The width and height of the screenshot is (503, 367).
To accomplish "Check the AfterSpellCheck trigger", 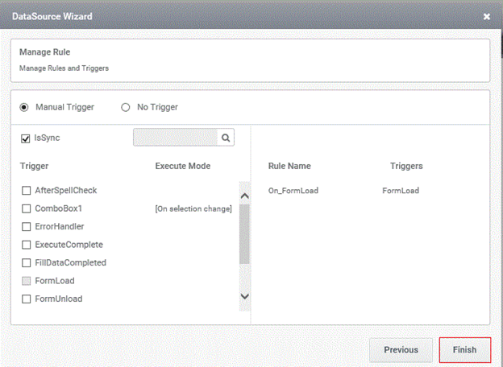I will (26, 191).
